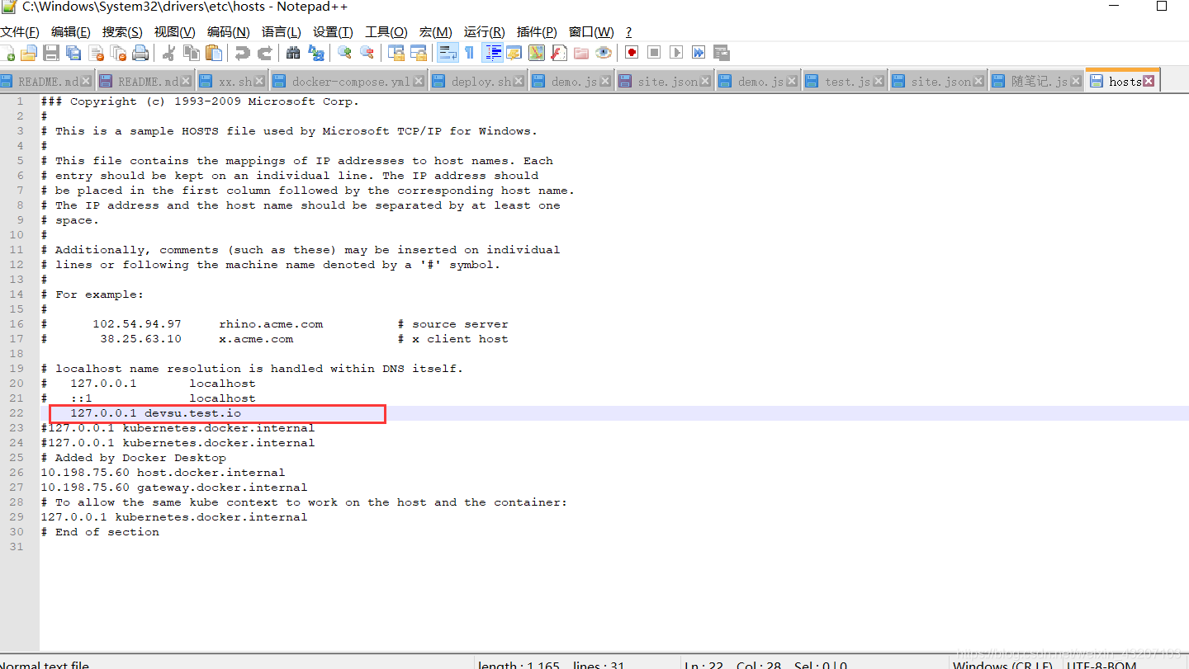Undo the last edit with the Undo arrow
Viewport: 1189px width, 669px height.
243,53
